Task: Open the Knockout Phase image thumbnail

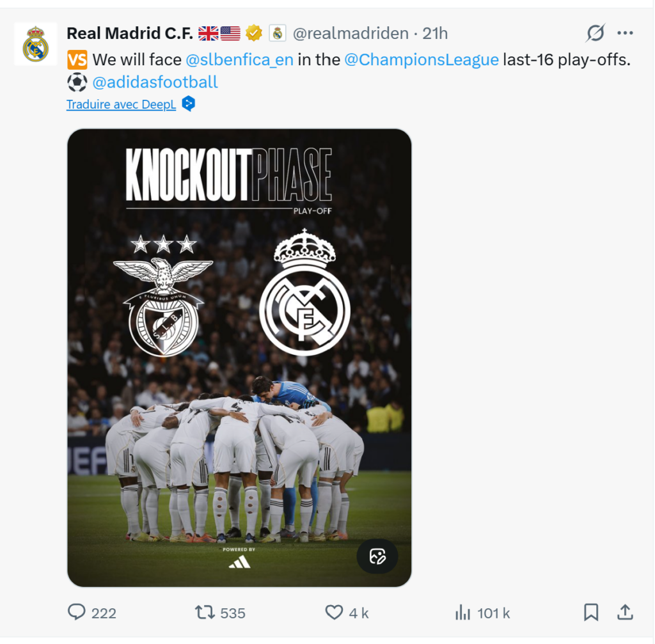Action: click(x=239, y=358)
